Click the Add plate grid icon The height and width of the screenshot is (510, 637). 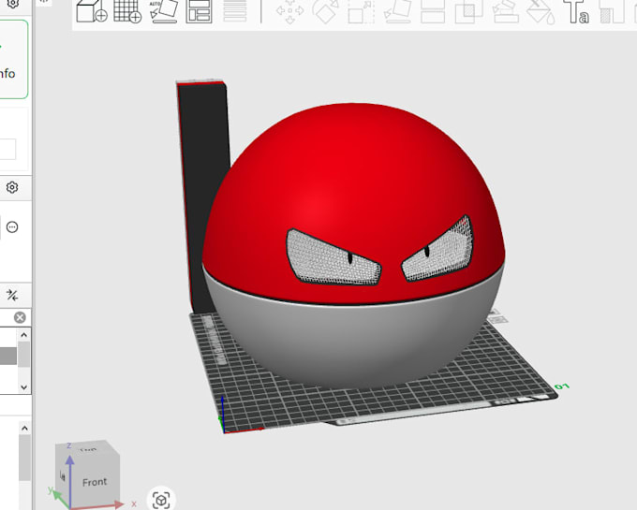[x=127, y=11]
